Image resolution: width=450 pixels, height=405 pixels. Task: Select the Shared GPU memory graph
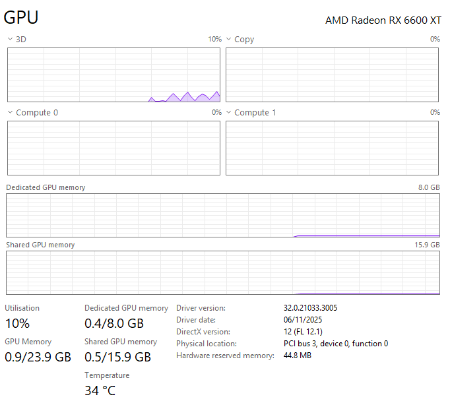tap(223, 272)
